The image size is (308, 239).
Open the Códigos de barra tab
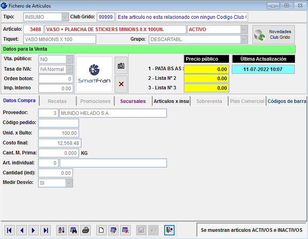pos(286,101)
